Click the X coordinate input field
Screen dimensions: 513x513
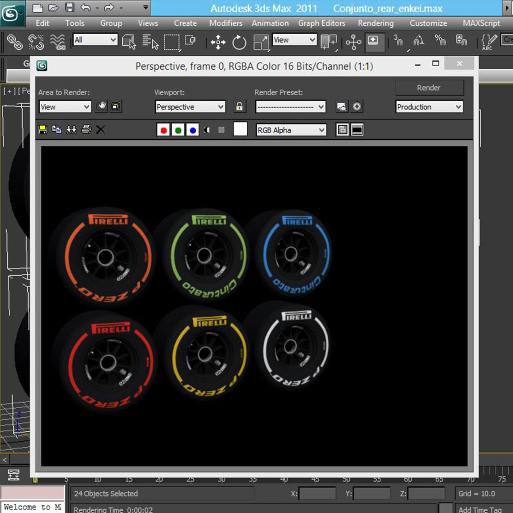pyautogui.click(x=317, y=494)
